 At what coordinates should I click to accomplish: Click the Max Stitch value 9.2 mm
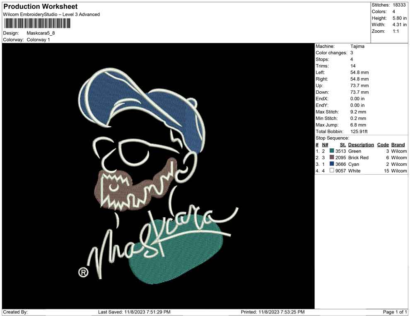pyautogui.click(x=358, y=112)
